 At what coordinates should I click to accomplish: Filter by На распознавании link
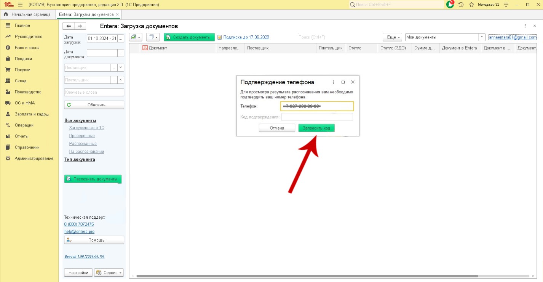(86, 151)
